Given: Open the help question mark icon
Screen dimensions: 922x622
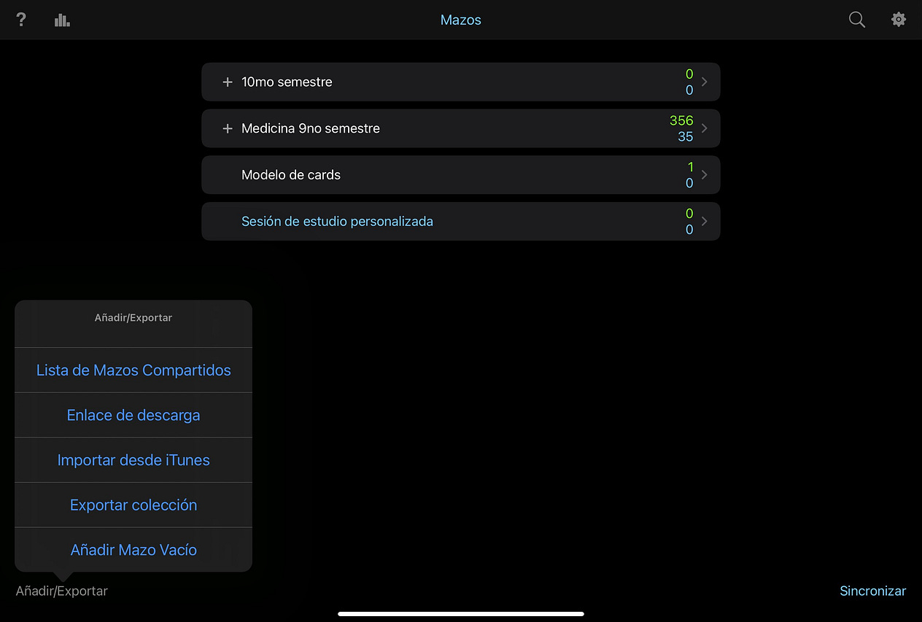Looking at the screenshot, I should coord(20,20).
